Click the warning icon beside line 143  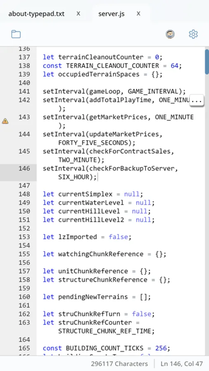[x=5, y=121]
